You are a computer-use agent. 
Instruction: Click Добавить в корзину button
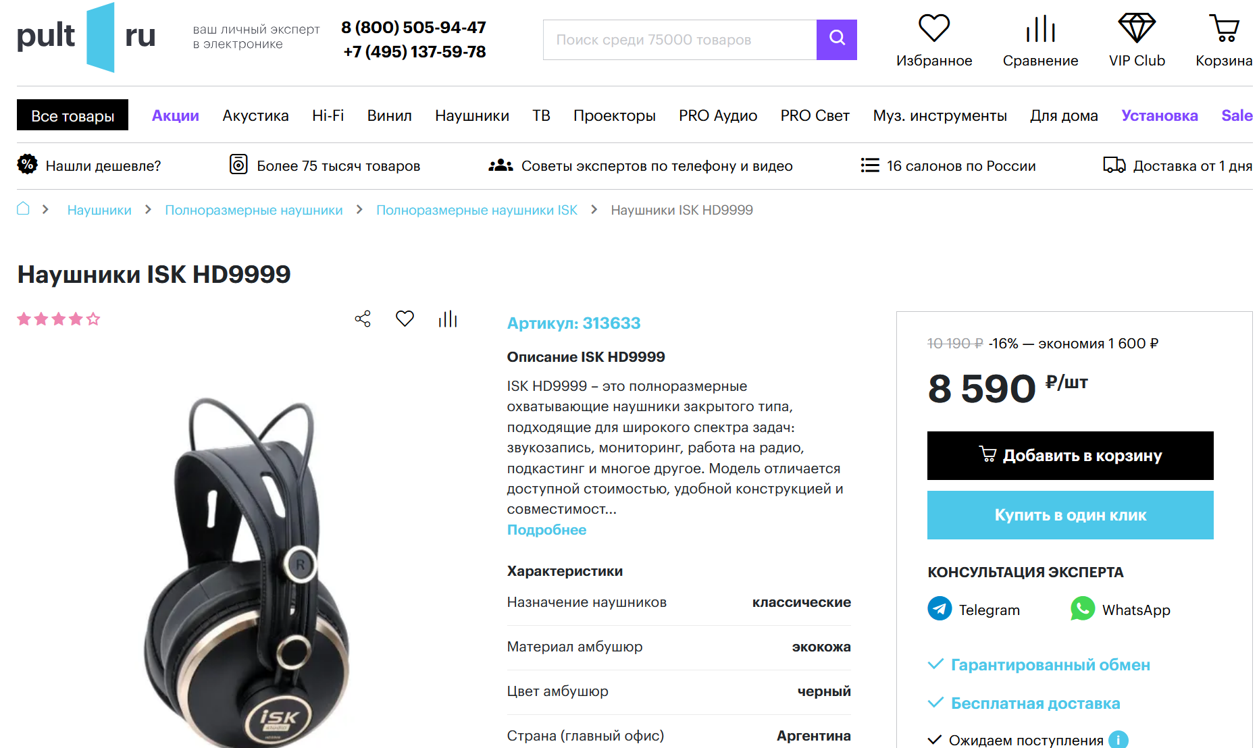tap(1070, 456)
